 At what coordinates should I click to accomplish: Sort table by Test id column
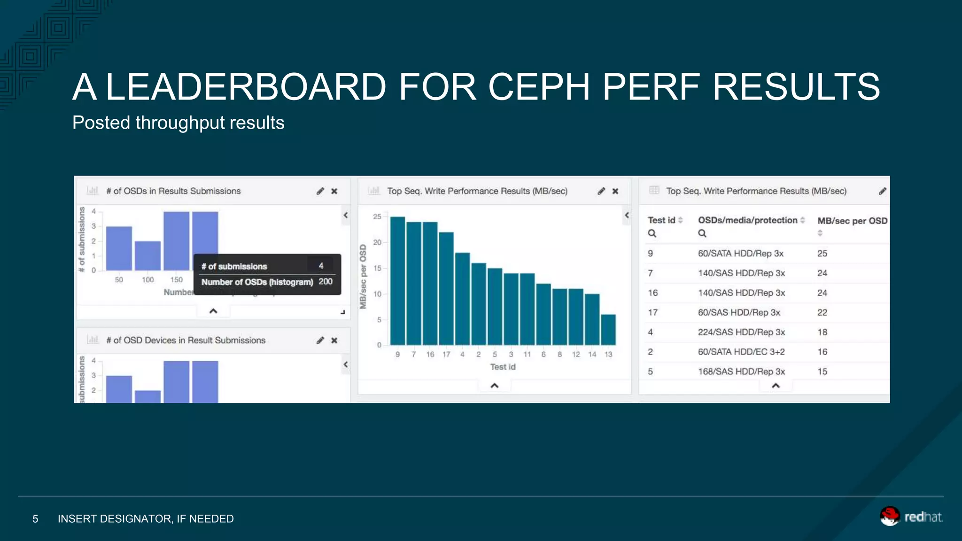click(x=680, y=220)
